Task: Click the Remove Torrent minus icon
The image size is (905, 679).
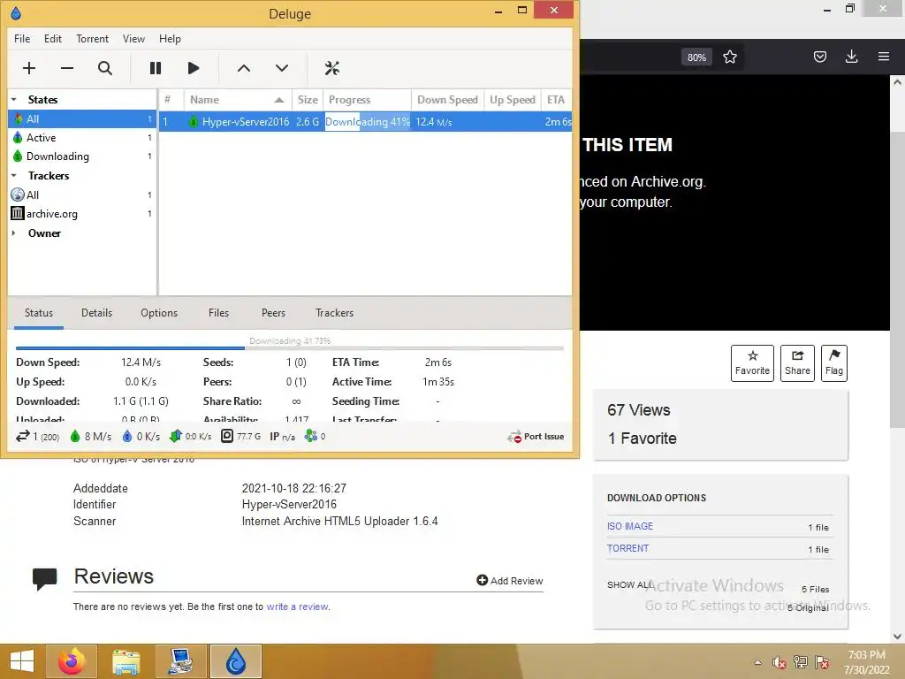Action: (x=67, y=68)
